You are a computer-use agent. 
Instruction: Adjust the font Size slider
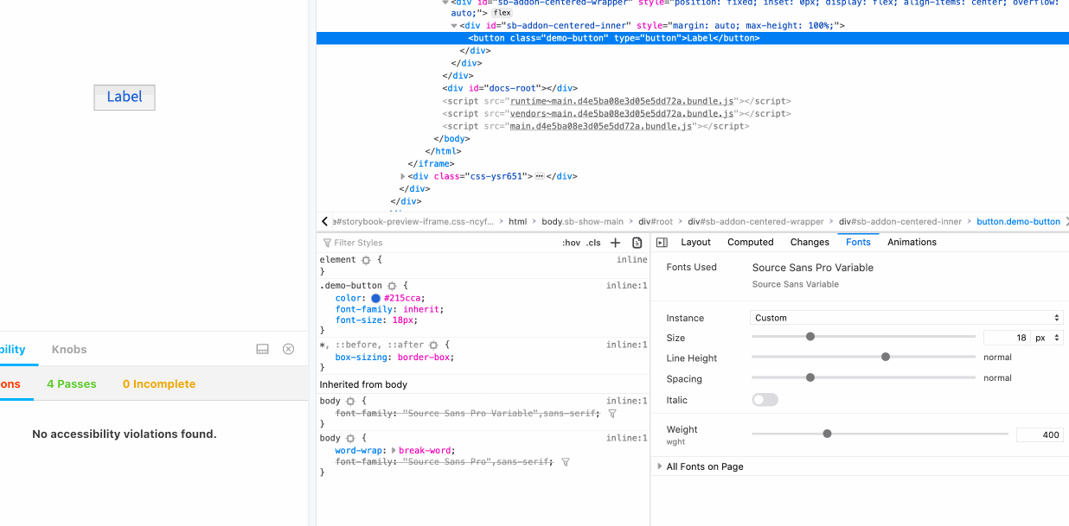[x=863, y=337]
